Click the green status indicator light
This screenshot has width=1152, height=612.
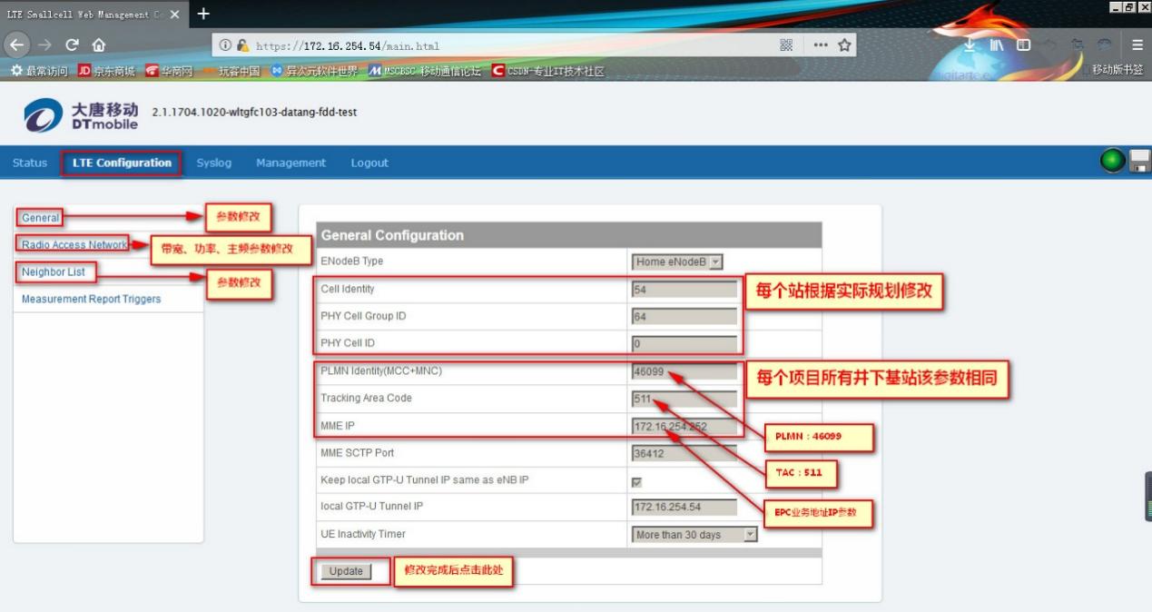pyautogui.click(x=1112, y=162)
